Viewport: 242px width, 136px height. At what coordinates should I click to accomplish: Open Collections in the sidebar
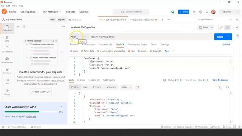7,28
